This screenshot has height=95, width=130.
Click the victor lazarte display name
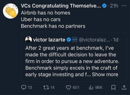[x=49, y=40]
